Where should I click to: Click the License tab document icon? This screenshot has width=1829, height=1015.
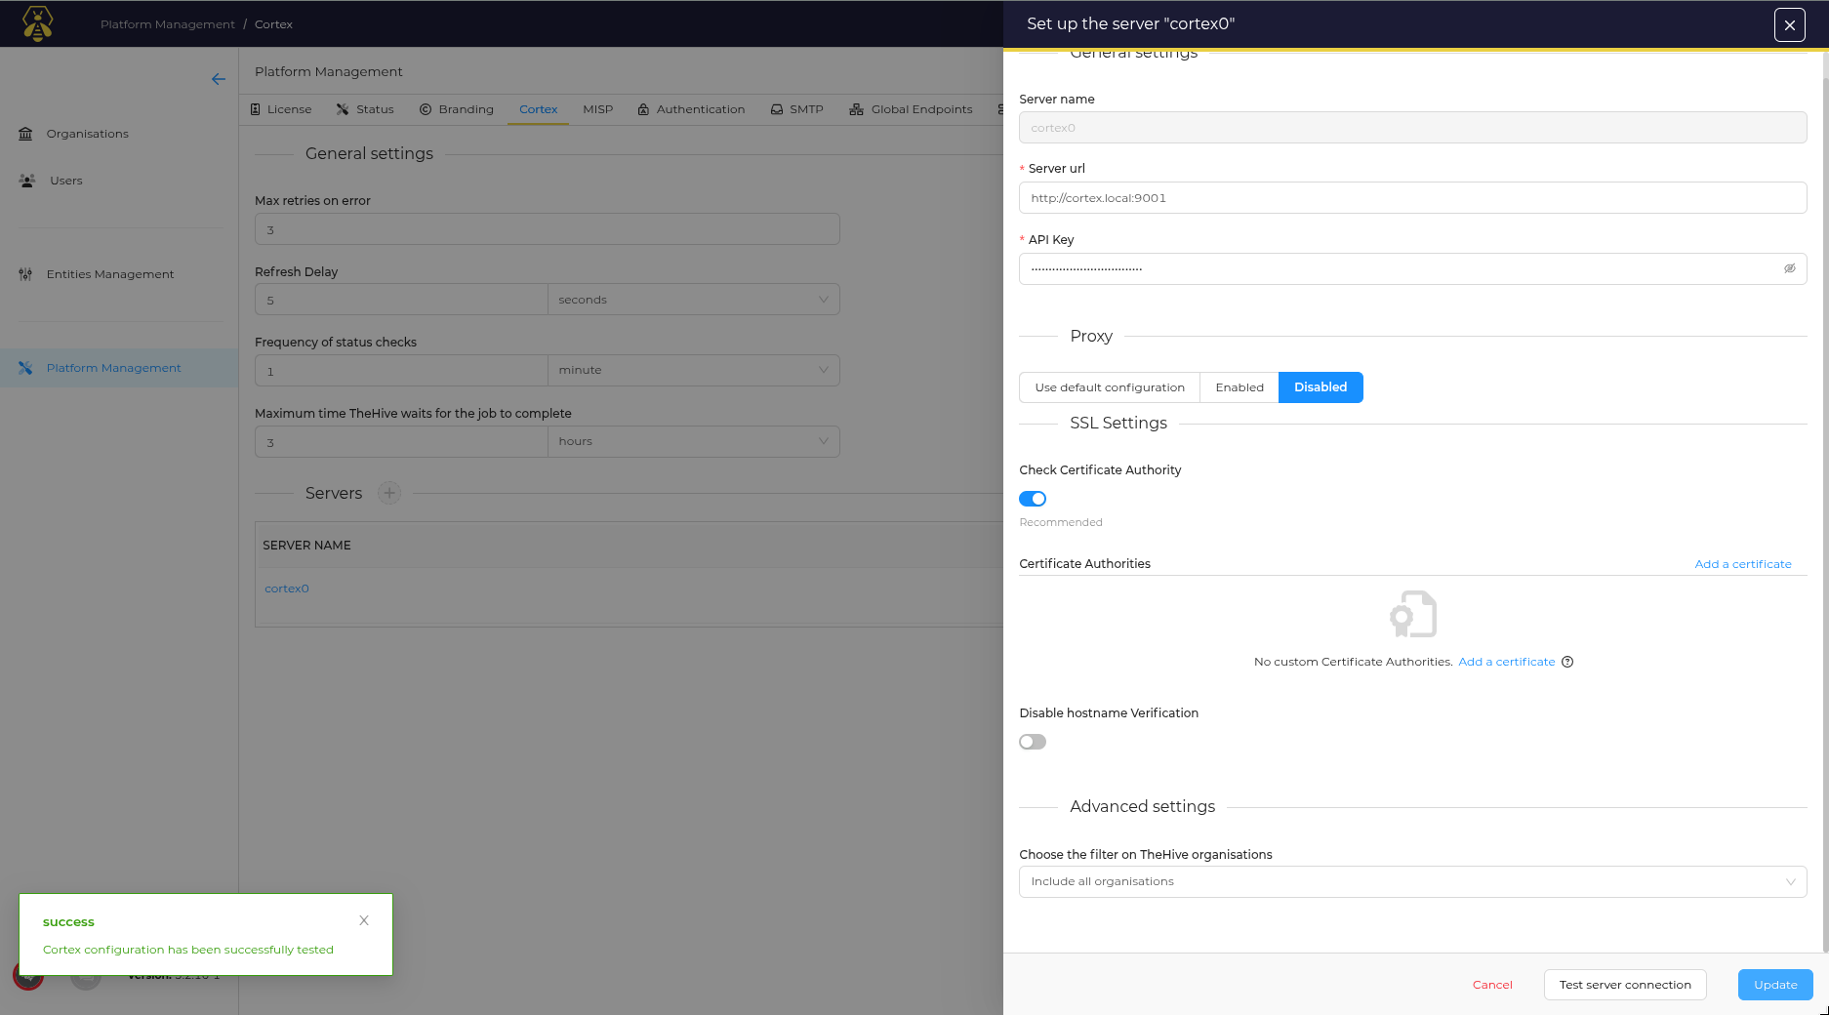[x=256, y=109]
